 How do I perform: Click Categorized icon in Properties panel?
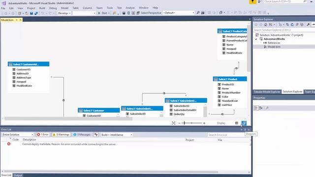[x=256, y=108]
